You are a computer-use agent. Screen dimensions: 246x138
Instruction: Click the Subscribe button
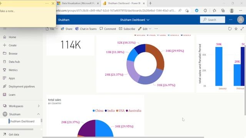point(127,29)
